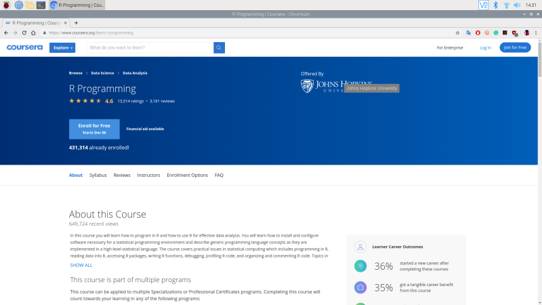This screenshot has height=305, width=542.
Task: Open the Raspberry Pi main menu
Action: tap(6, 5)
